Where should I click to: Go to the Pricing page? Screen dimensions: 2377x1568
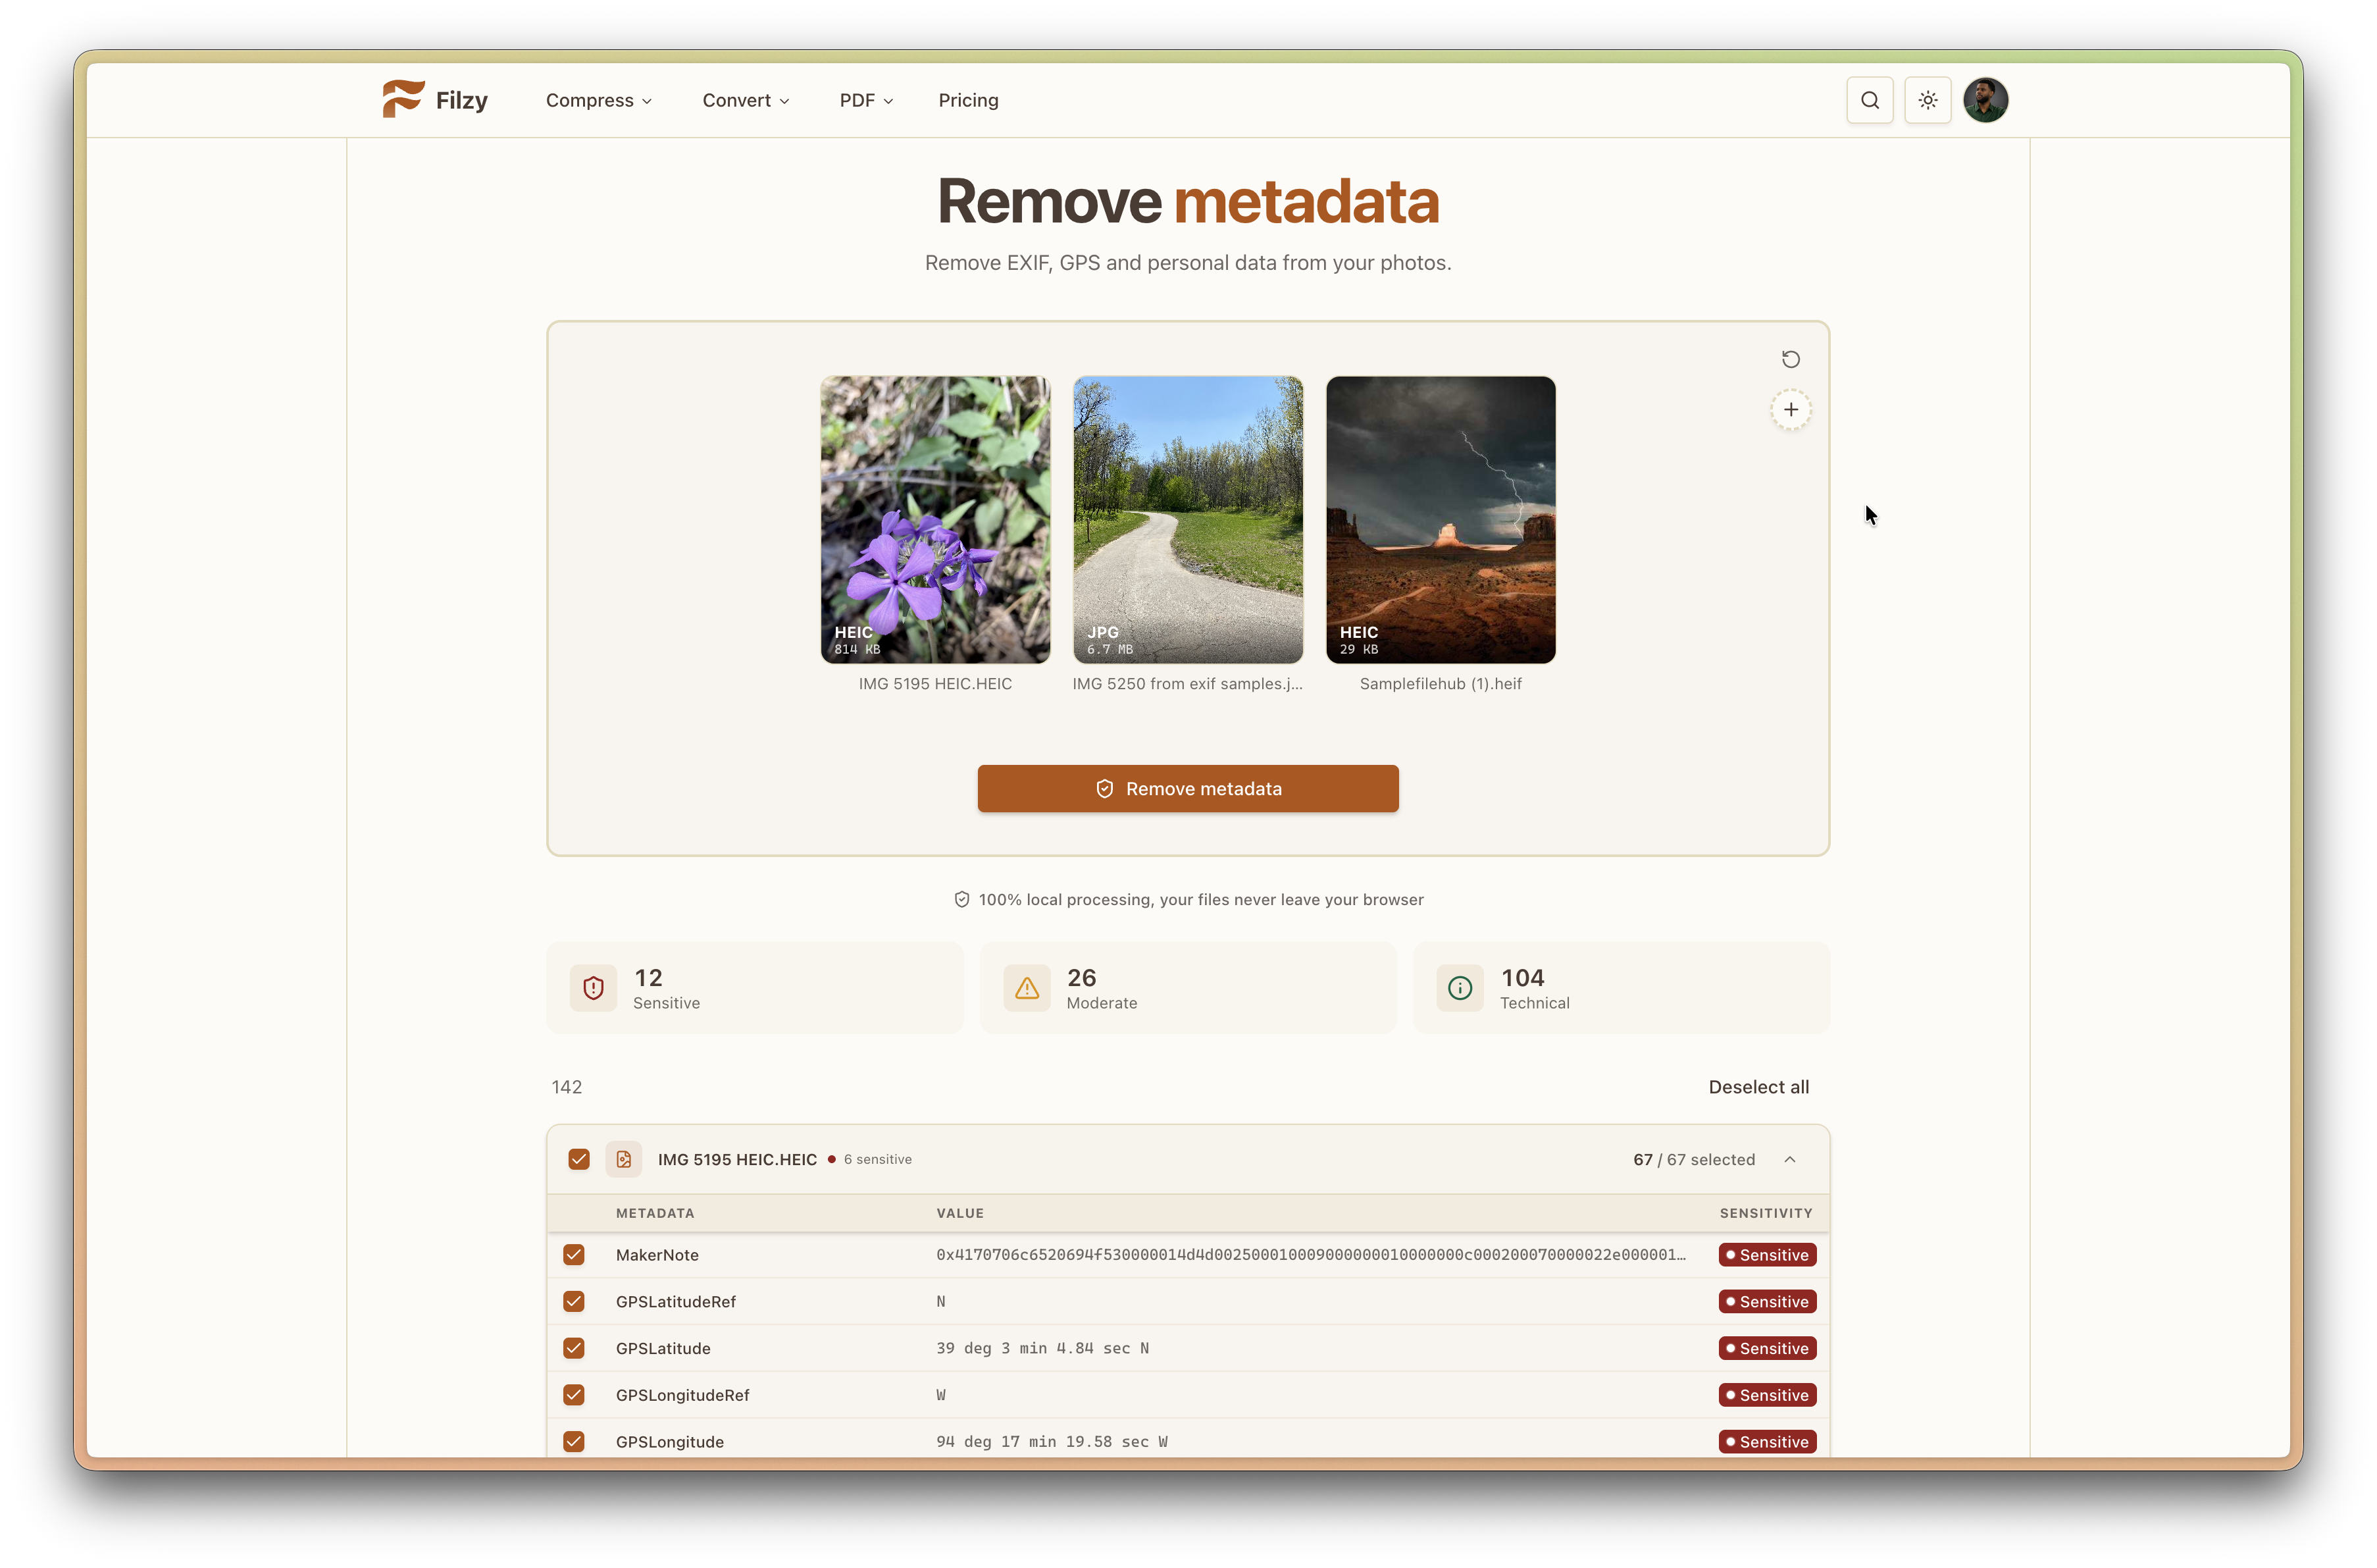point(967,100)
